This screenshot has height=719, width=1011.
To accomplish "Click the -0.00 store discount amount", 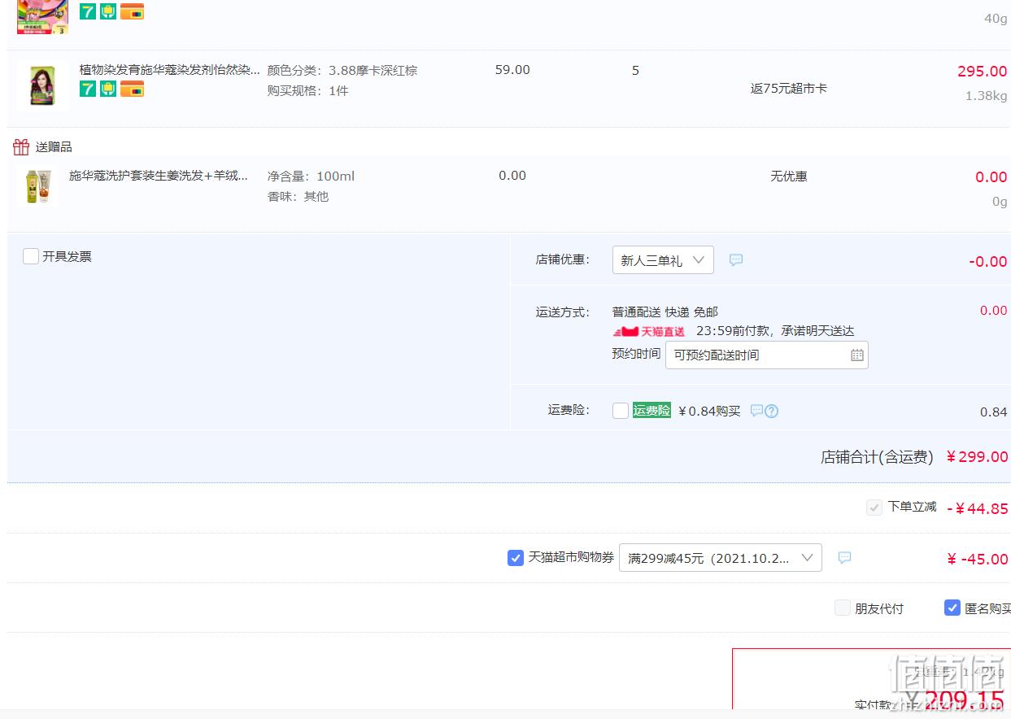I will click(988, 262).
